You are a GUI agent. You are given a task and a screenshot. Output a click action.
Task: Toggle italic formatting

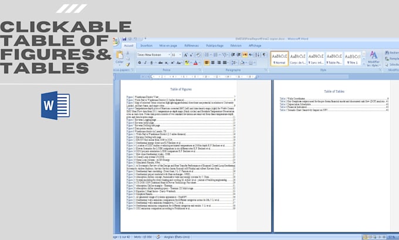pos(146,63)
